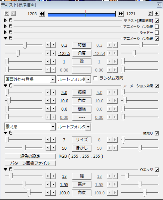This screenshot has width=163, height=200.
Task: Open the 画面外から登場 effect dropdown
Action: [53, 79]
